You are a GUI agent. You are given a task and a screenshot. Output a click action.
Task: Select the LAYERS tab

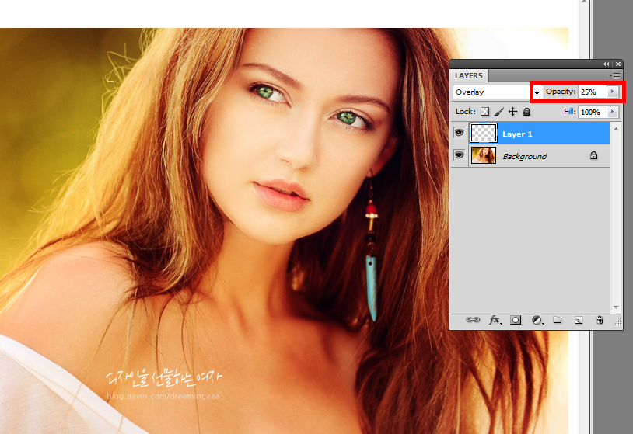469,75
